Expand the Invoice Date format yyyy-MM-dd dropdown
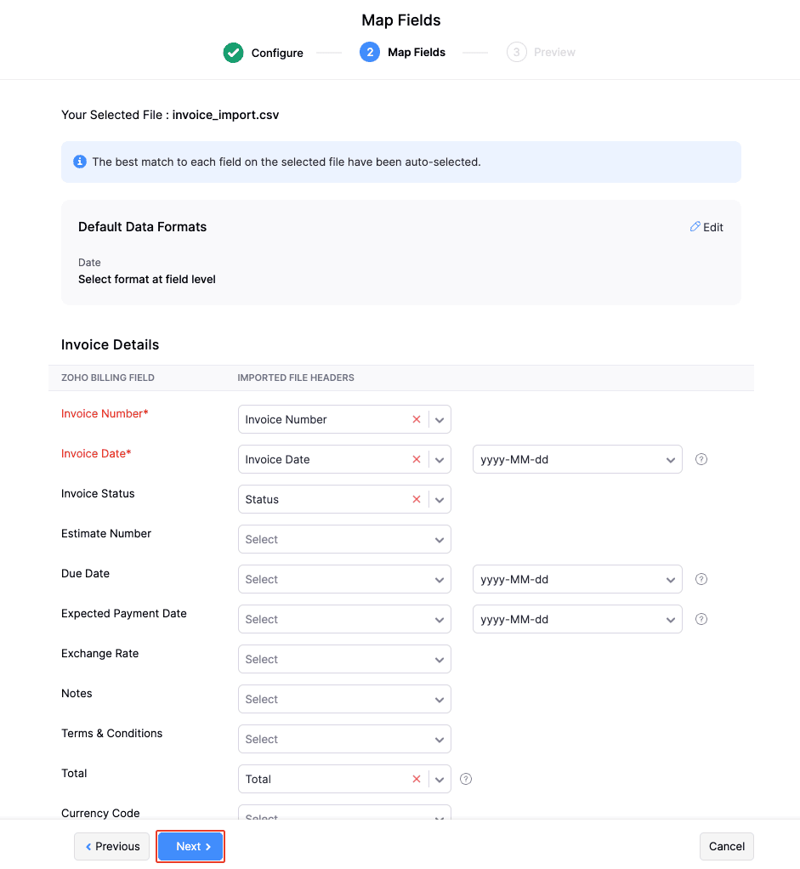This screenshot has width=800, height=869. point(577,459)
